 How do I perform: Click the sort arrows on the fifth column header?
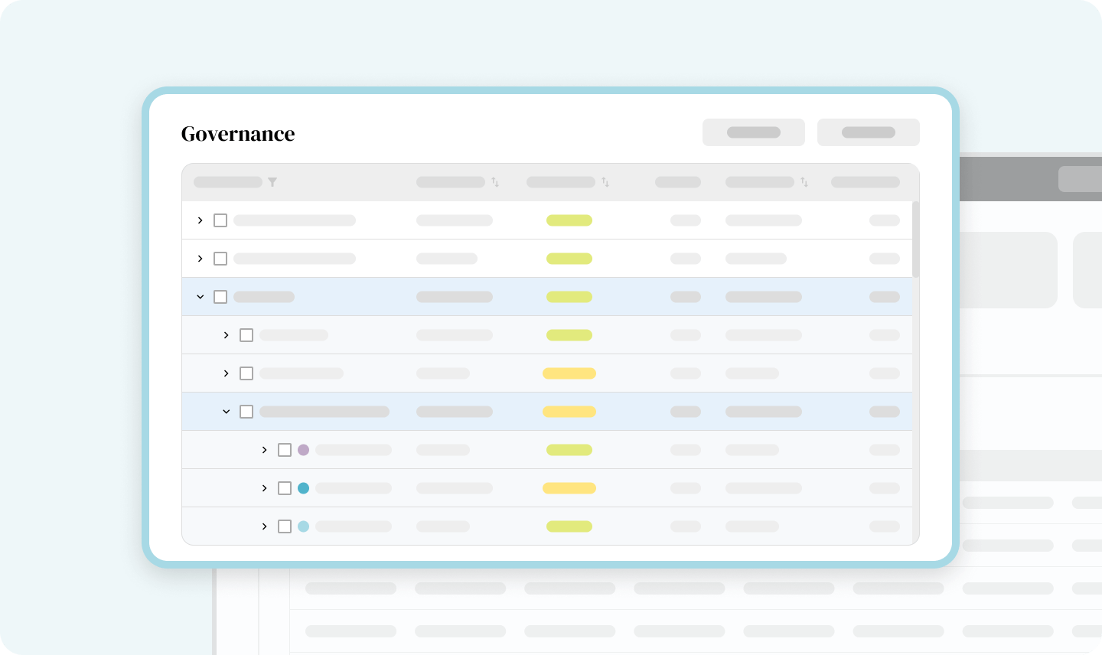pos(804,182)
